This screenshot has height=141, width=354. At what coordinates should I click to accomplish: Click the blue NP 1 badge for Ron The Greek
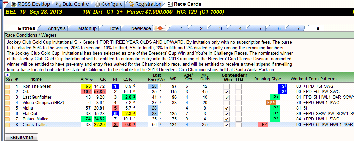tap(115, 86)
